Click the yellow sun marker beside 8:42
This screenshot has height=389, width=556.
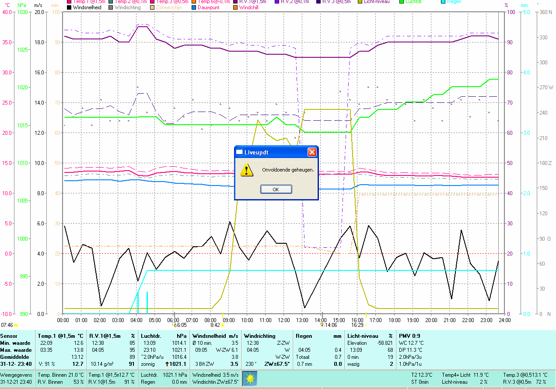pos(223,325)
